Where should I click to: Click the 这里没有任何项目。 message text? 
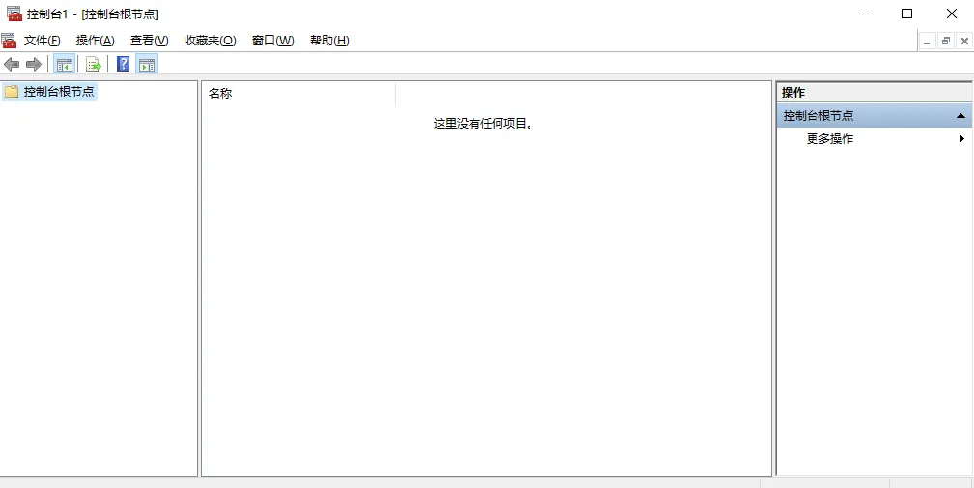click(x=483, y=124)
